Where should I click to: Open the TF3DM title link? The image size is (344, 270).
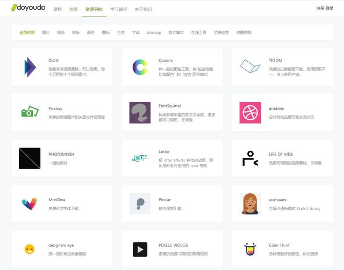point(276,61)
